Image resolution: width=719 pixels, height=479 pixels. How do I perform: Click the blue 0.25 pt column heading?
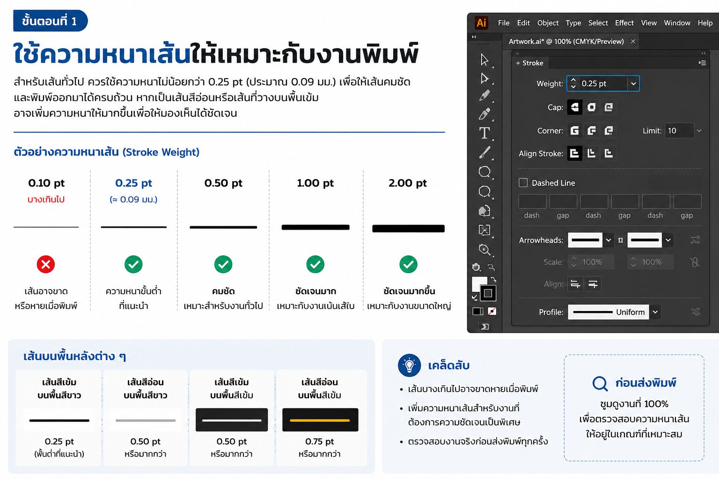click(x=133, y=183)
